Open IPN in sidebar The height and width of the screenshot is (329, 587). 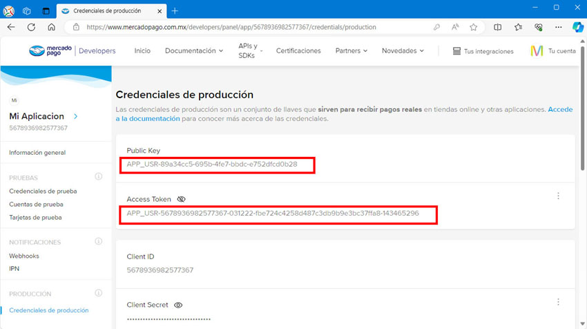15,269
